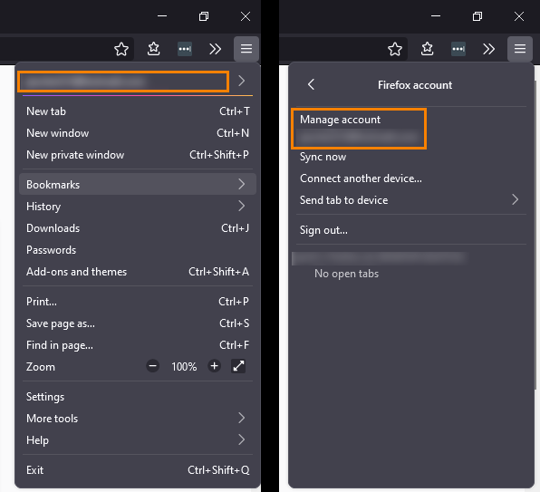
Task: Open a New tab
Action: point(138,111)
